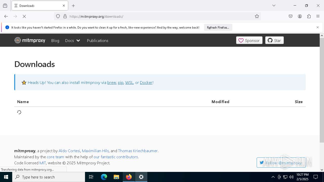Screen dimensions: 324x182
Task: Star mitmproxy on GitHub
Action: 274,40
